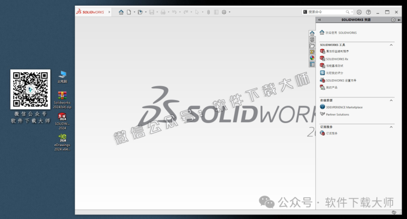Open the Partner Solutions link
The width and height of the screenshot is (407, 219).
[x=335, y=114]
